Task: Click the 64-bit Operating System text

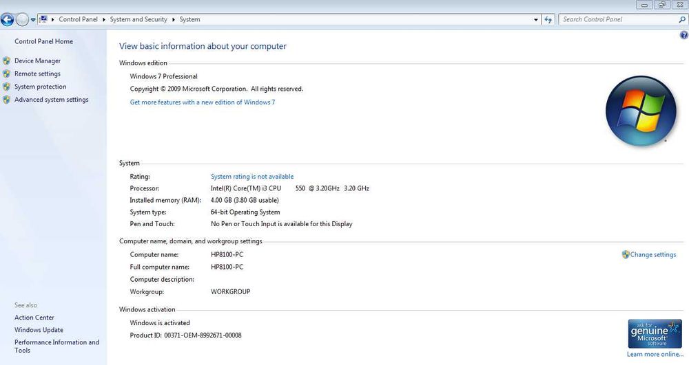Action: 245,212
